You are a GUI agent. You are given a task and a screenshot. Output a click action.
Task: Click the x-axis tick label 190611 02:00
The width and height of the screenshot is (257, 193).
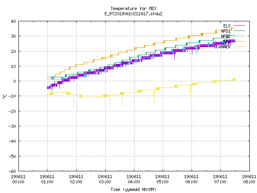click(x=76, y=179)
